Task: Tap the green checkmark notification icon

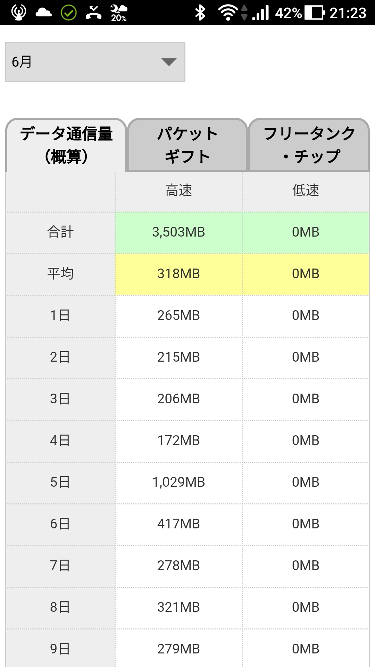Action: pos(69,13)
